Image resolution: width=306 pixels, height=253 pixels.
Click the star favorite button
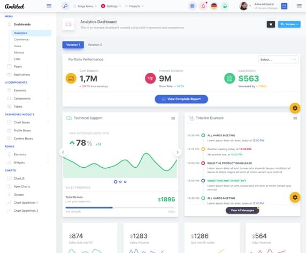tap(271, 24)
